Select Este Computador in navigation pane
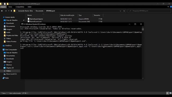Viewport: 172px width, 97px height. [x=11, y=50]
